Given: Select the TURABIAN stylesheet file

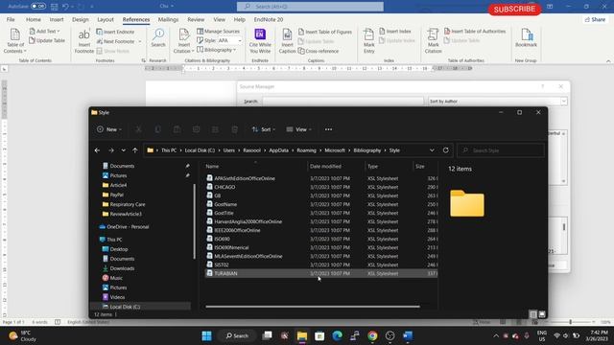Looking at the screenshot, I should coord(321,273).
